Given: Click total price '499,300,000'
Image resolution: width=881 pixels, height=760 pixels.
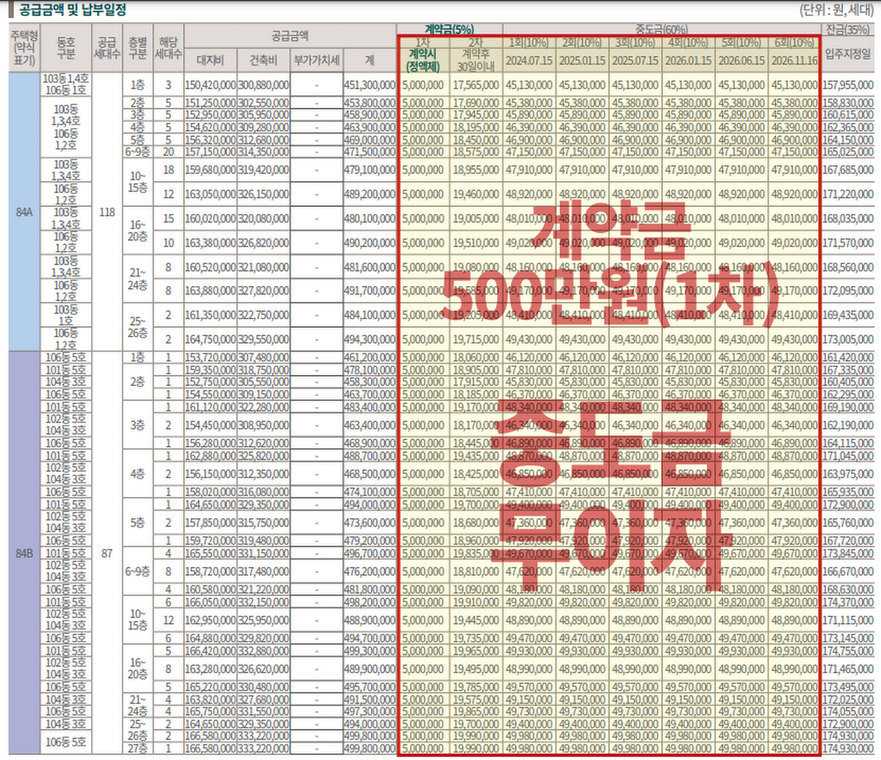Looking at the screenshot, I should [369, 651].
